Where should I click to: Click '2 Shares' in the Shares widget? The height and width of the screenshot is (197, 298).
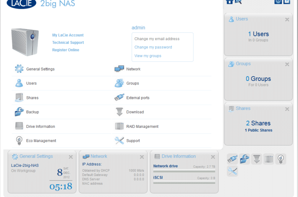click(x=258, y=123)
